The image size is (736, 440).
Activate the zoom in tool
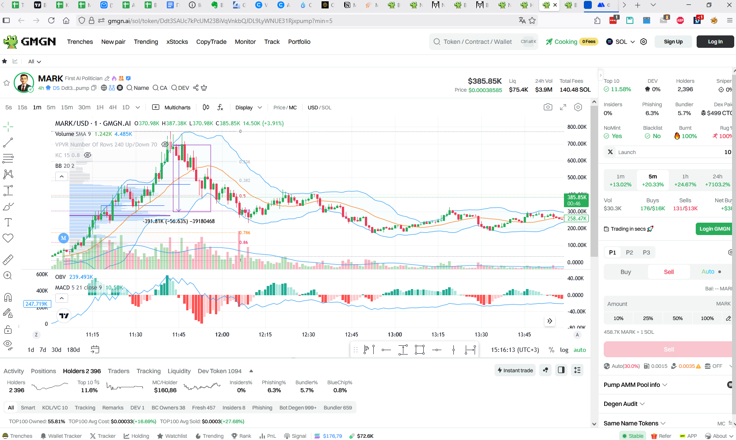click(x=8, y=275)
